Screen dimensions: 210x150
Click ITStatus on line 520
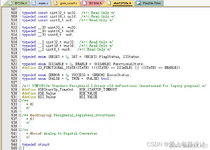pos(131,57)
